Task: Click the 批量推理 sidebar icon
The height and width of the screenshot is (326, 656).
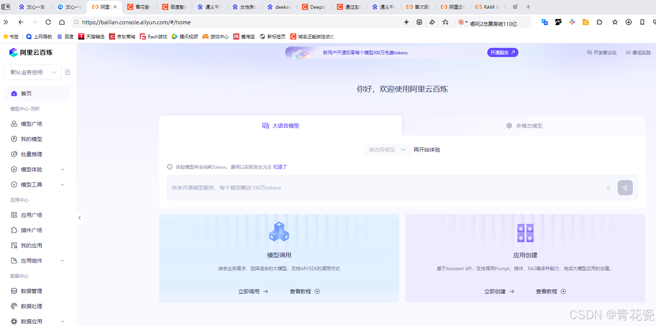Action: pyautogui.click(x=14, y=154)
